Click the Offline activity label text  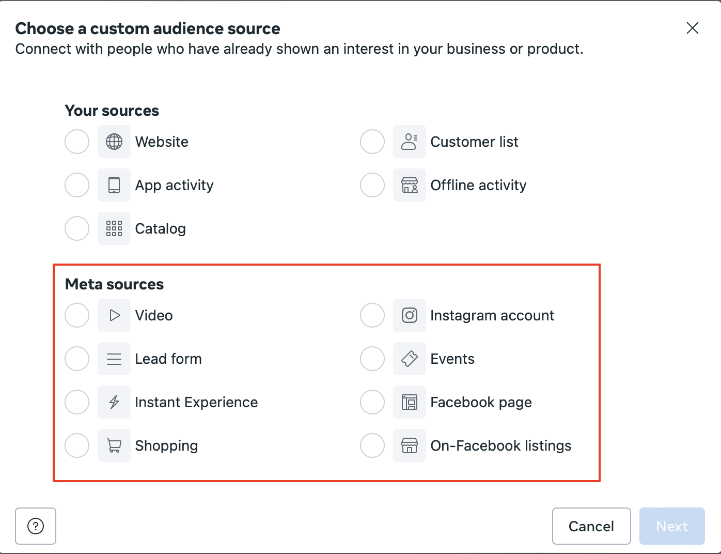tap(478, 186)
